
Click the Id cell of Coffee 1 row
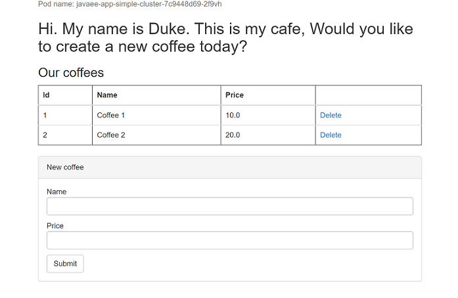tap(45, 116)
